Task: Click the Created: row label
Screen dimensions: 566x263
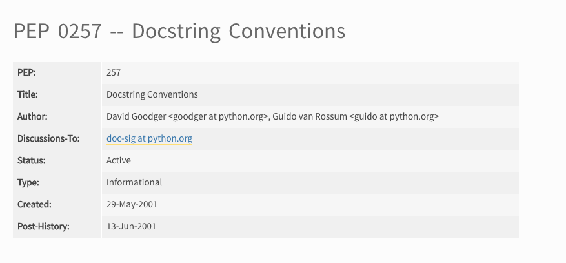Action: 34,204
